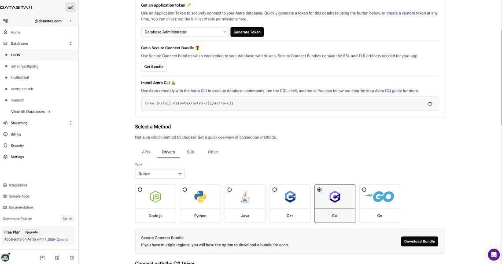Image resolution: width=502 pixels, height=264 pixels.
Task: Open the Security section icon
Action: [5, 145]
